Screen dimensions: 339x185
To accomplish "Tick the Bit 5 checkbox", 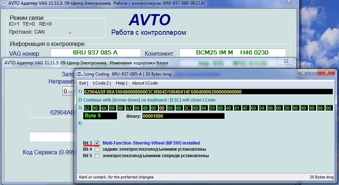I will tap(97, 156).
